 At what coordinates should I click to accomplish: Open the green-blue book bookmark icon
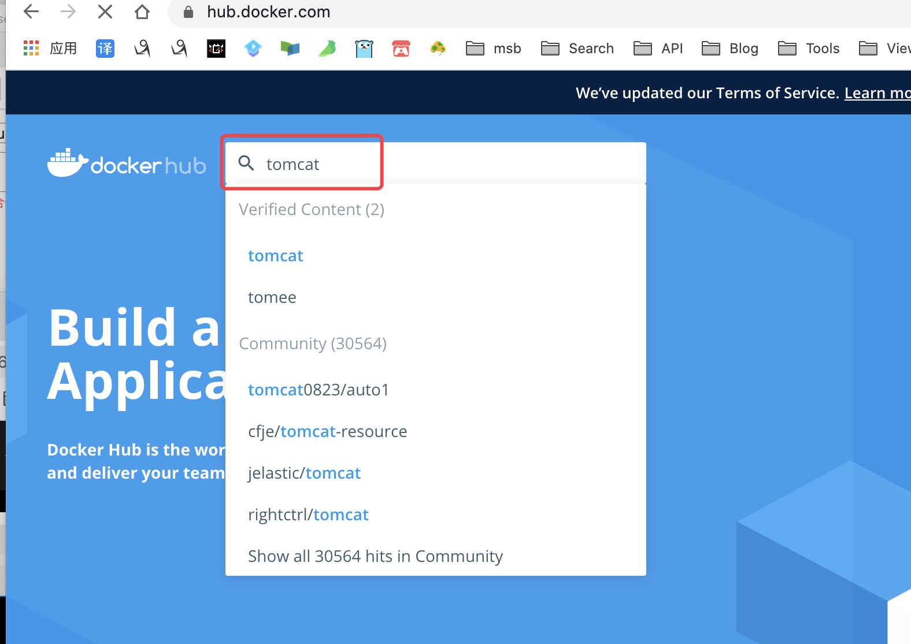pos(290,49)
